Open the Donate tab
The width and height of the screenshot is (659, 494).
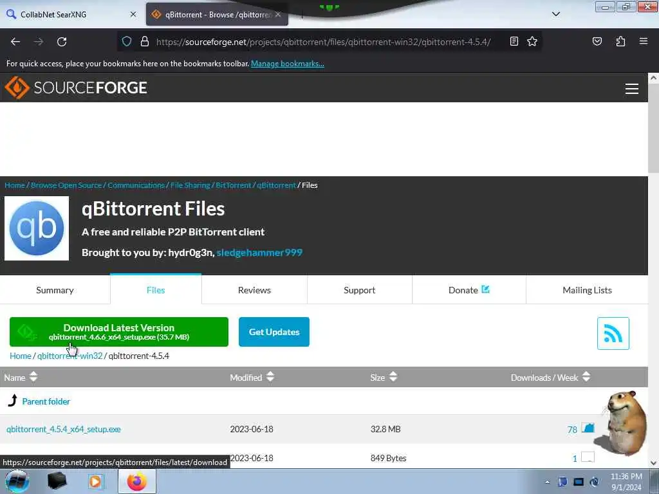[469, 290]
